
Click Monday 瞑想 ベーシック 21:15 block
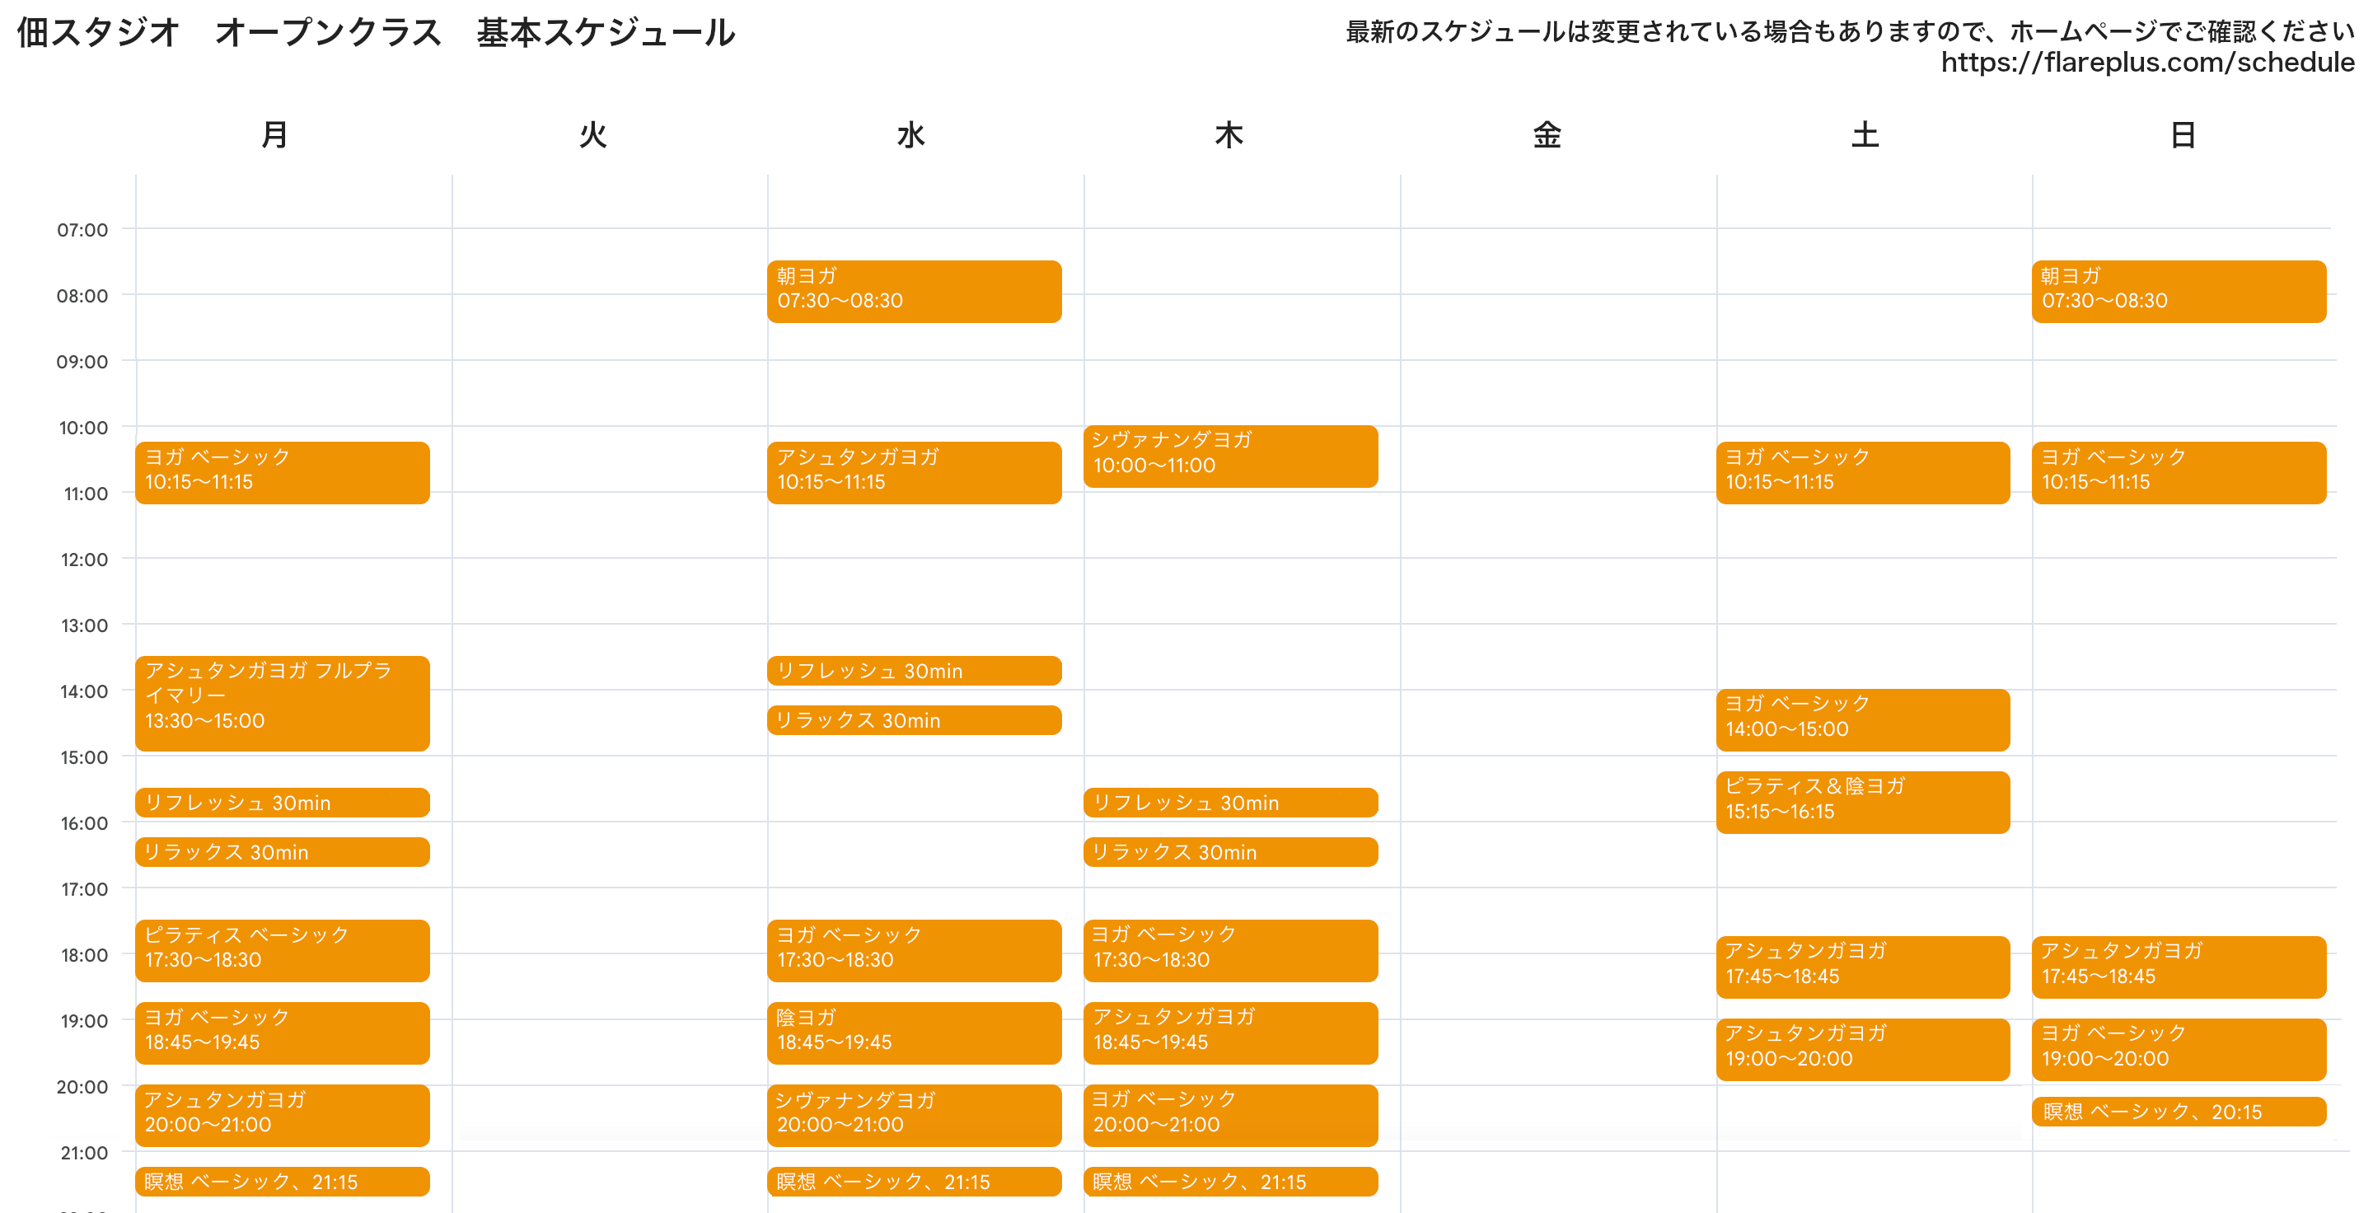[282, 1182]
